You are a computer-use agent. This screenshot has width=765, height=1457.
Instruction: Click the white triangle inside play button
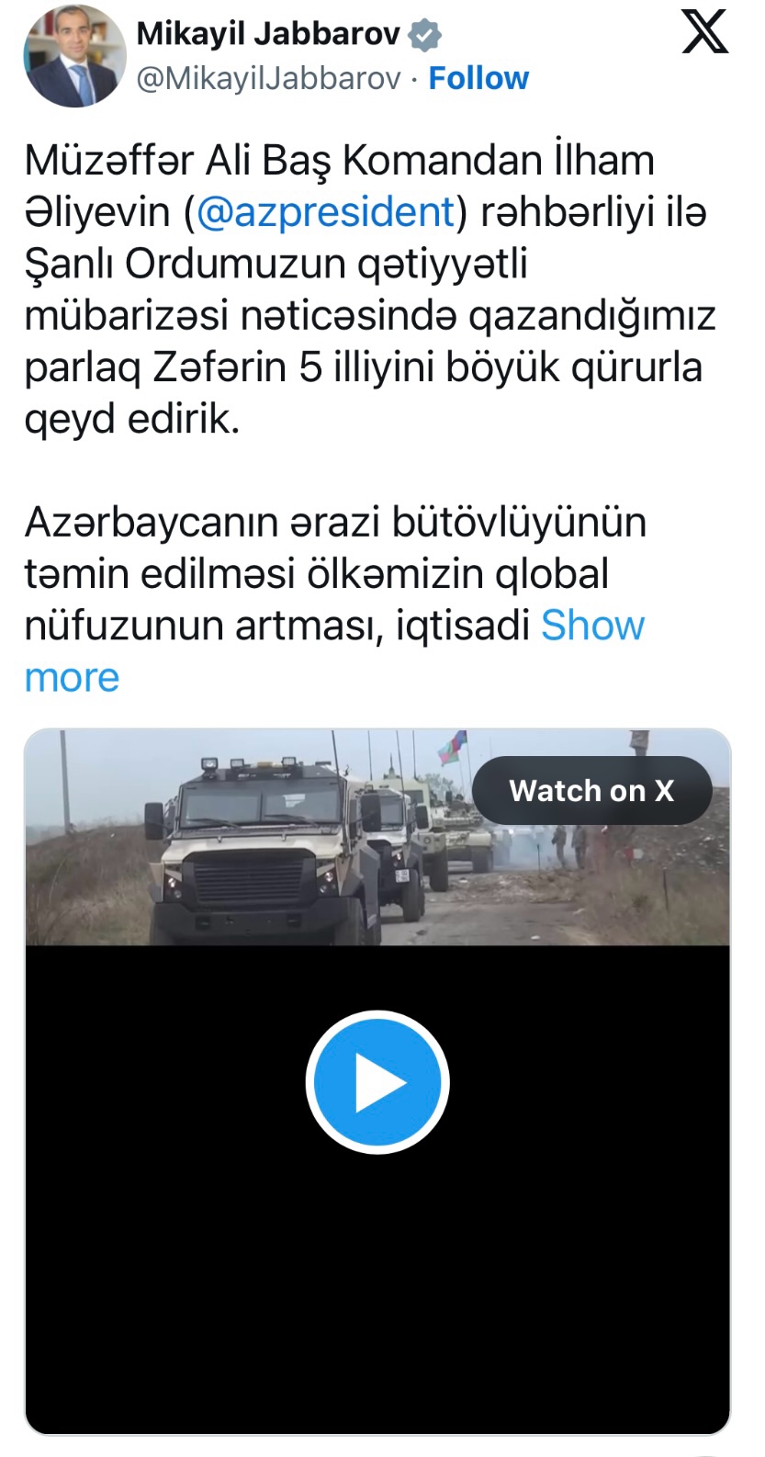point(380,1082)
